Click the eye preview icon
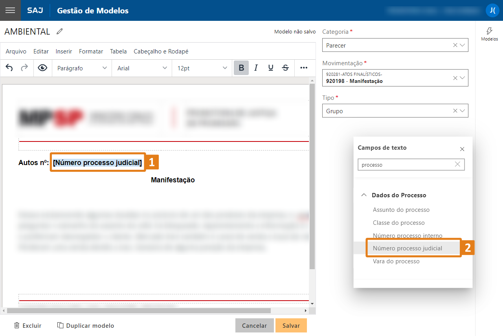This screenshot has height=336, width=503. (42, 68)
